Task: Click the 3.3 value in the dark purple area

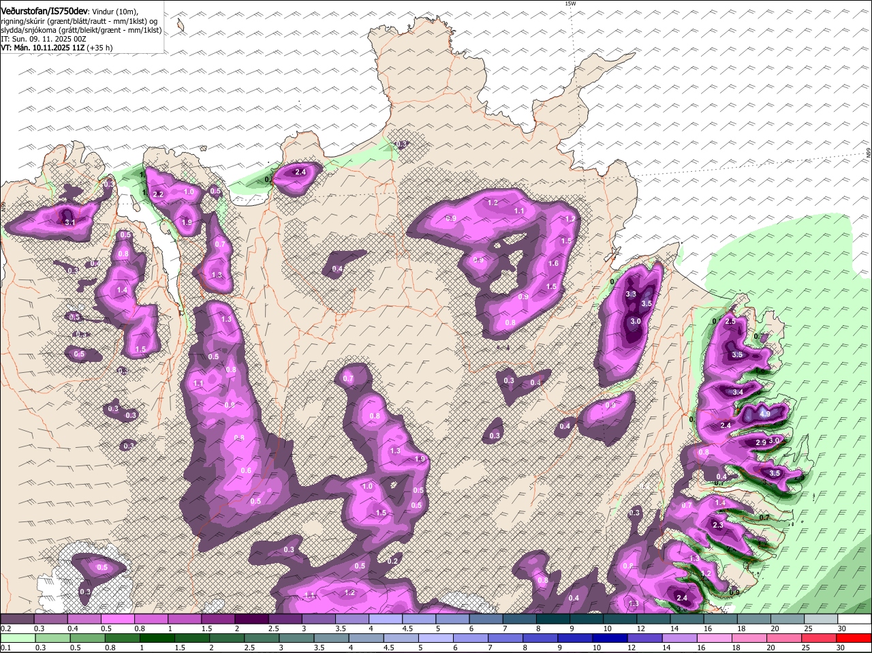Action: pos(631,294)
